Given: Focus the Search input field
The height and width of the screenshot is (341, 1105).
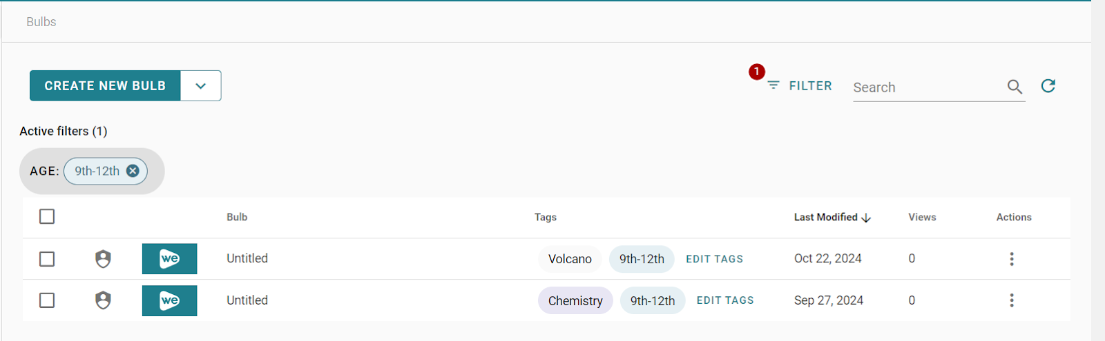Looking at the screenshot, I should 928,87.
